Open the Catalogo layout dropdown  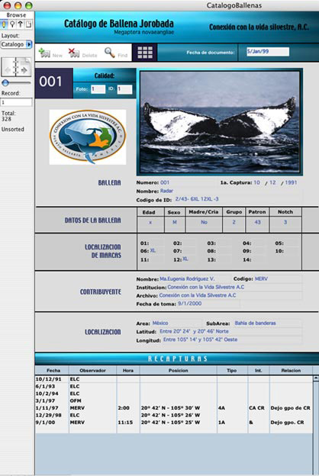pos(16,44)
